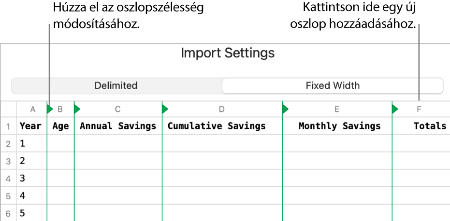Click the green column marker before column F

pos(394,110)
